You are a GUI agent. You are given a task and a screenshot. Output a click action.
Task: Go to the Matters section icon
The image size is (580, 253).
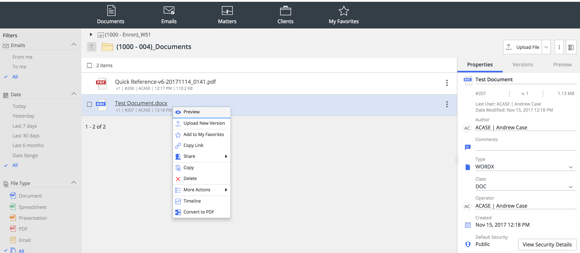[227, 11]
